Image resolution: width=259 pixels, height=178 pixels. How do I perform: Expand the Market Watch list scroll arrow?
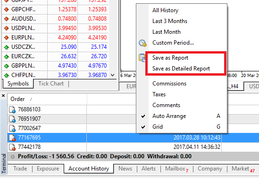tap(113, 75)
